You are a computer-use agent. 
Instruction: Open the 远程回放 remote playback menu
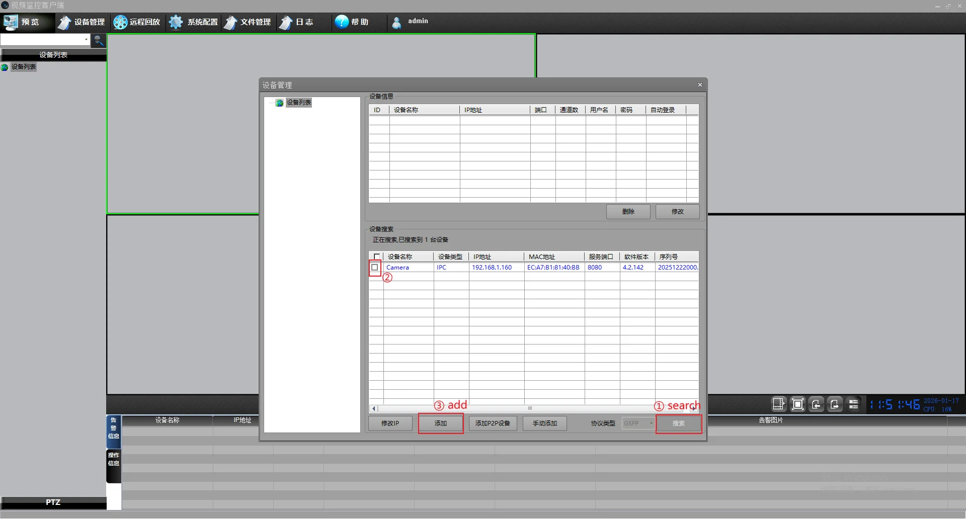(x=137, y=22)
